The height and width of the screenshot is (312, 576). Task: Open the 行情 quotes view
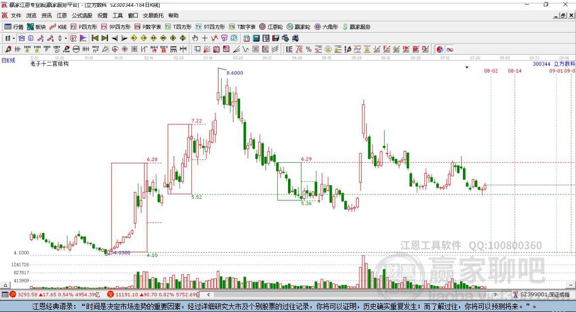[13, 27]
